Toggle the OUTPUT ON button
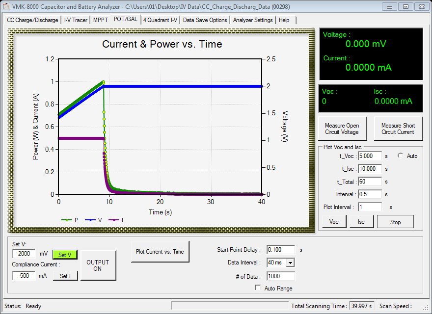432x314 pixels. coord(98,265)
